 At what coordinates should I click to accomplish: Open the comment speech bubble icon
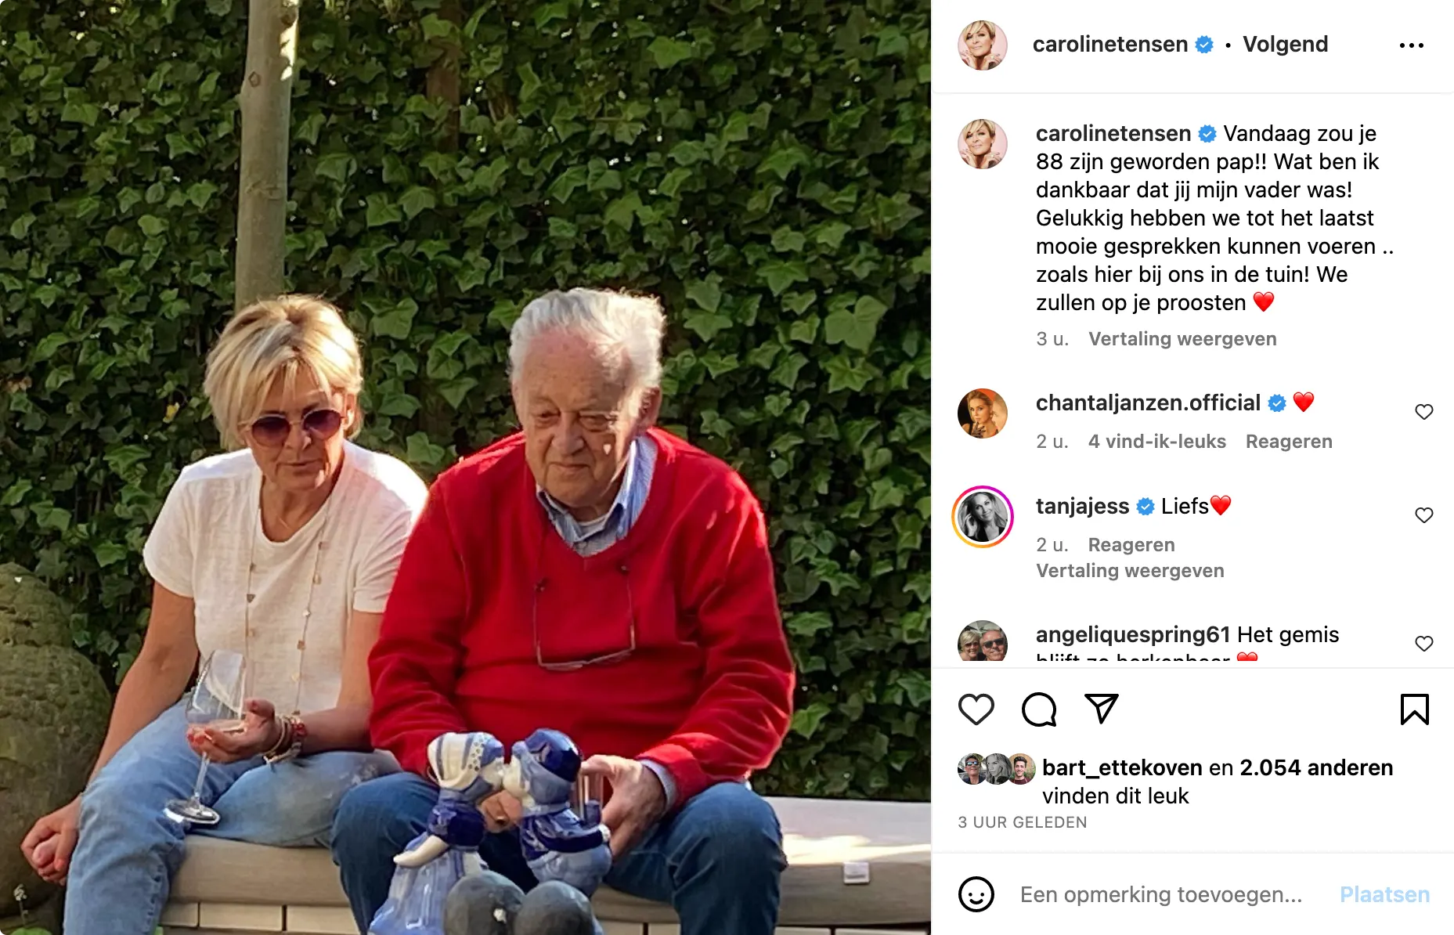1039,709
